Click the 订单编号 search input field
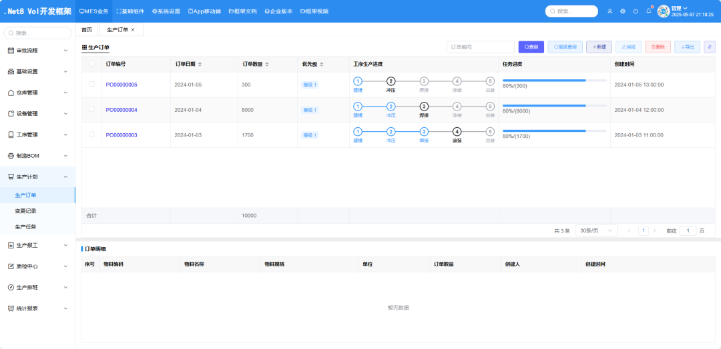This screenshot has width=721, height=349. (x=480, y=47)
